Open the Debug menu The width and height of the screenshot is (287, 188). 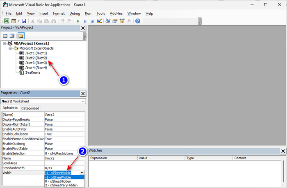coord(75,13)
